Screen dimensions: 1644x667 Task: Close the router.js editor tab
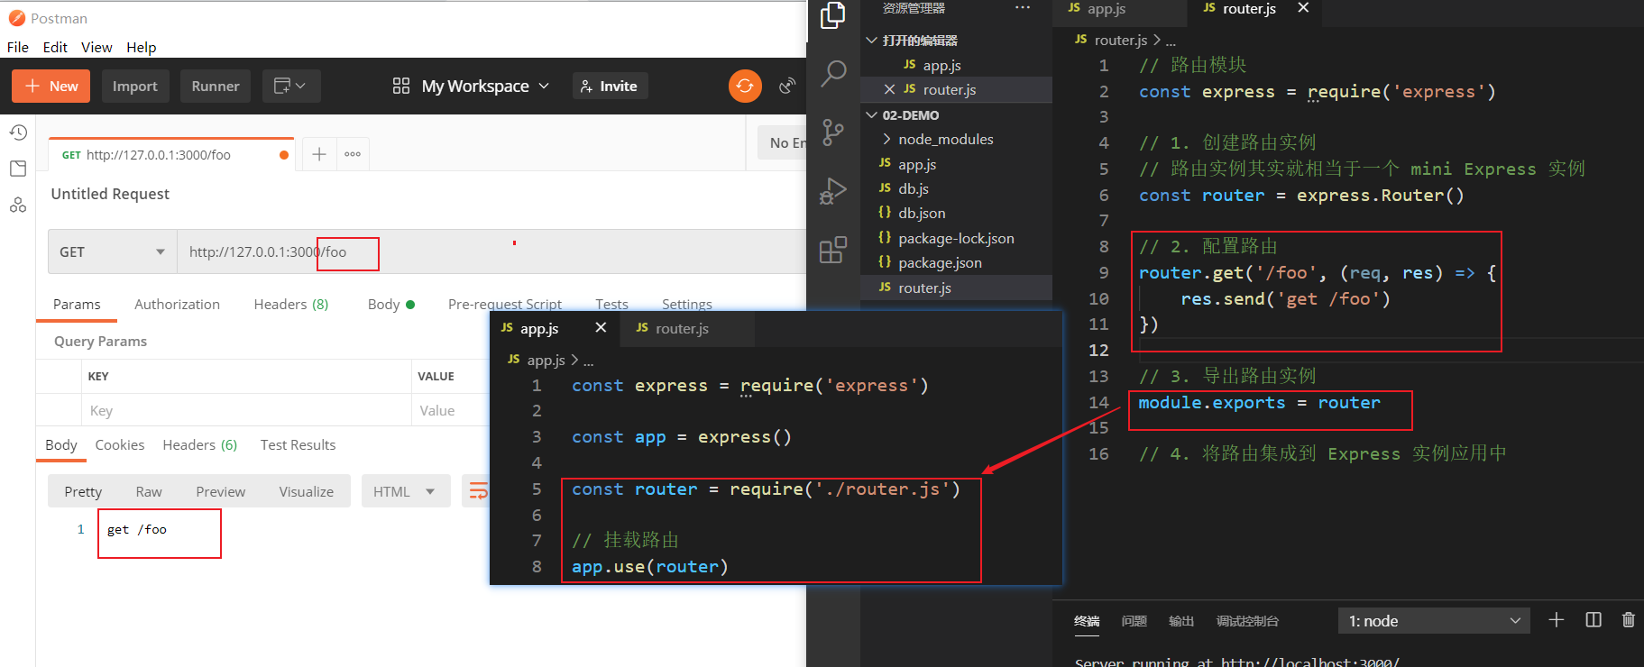[1303, 8]
